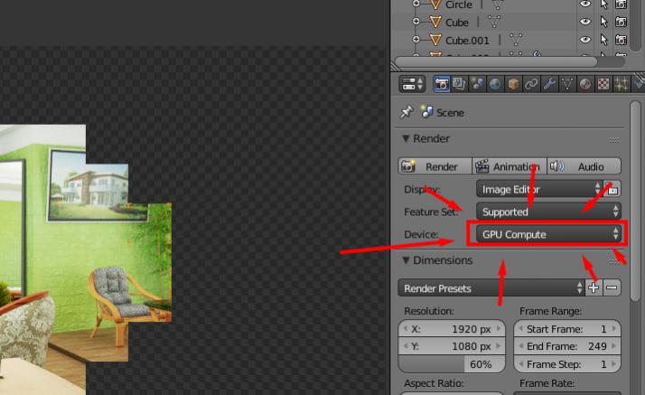Increase X resolution with right arrow

pyautogui.click(x=499, y=329)
